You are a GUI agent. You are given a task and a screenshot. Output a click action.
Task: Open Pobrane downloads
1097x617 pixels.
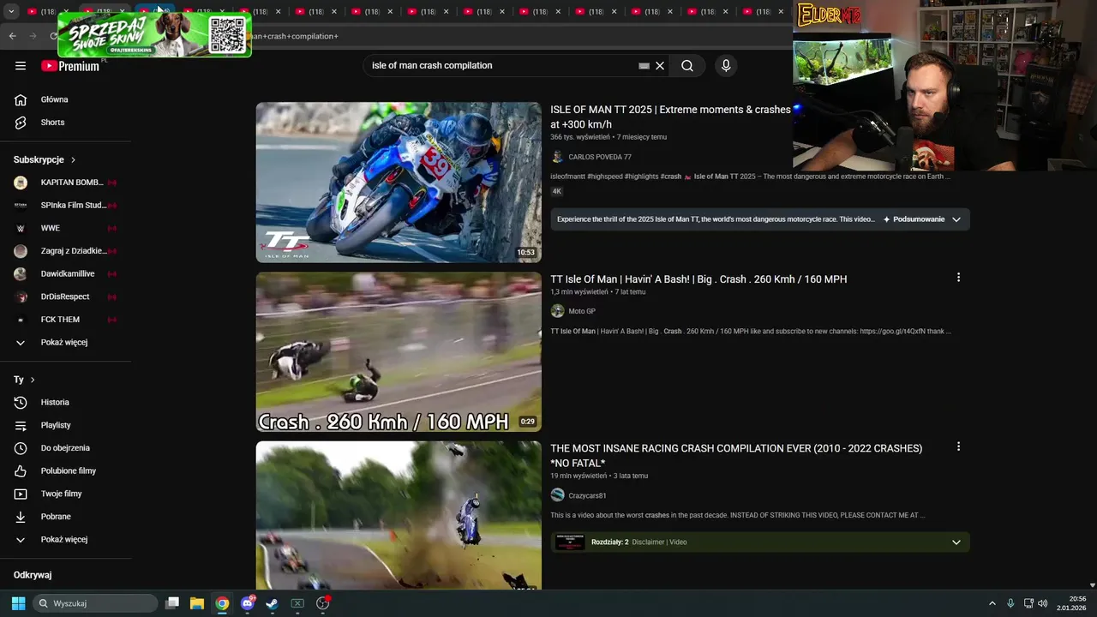pos(56,517)
